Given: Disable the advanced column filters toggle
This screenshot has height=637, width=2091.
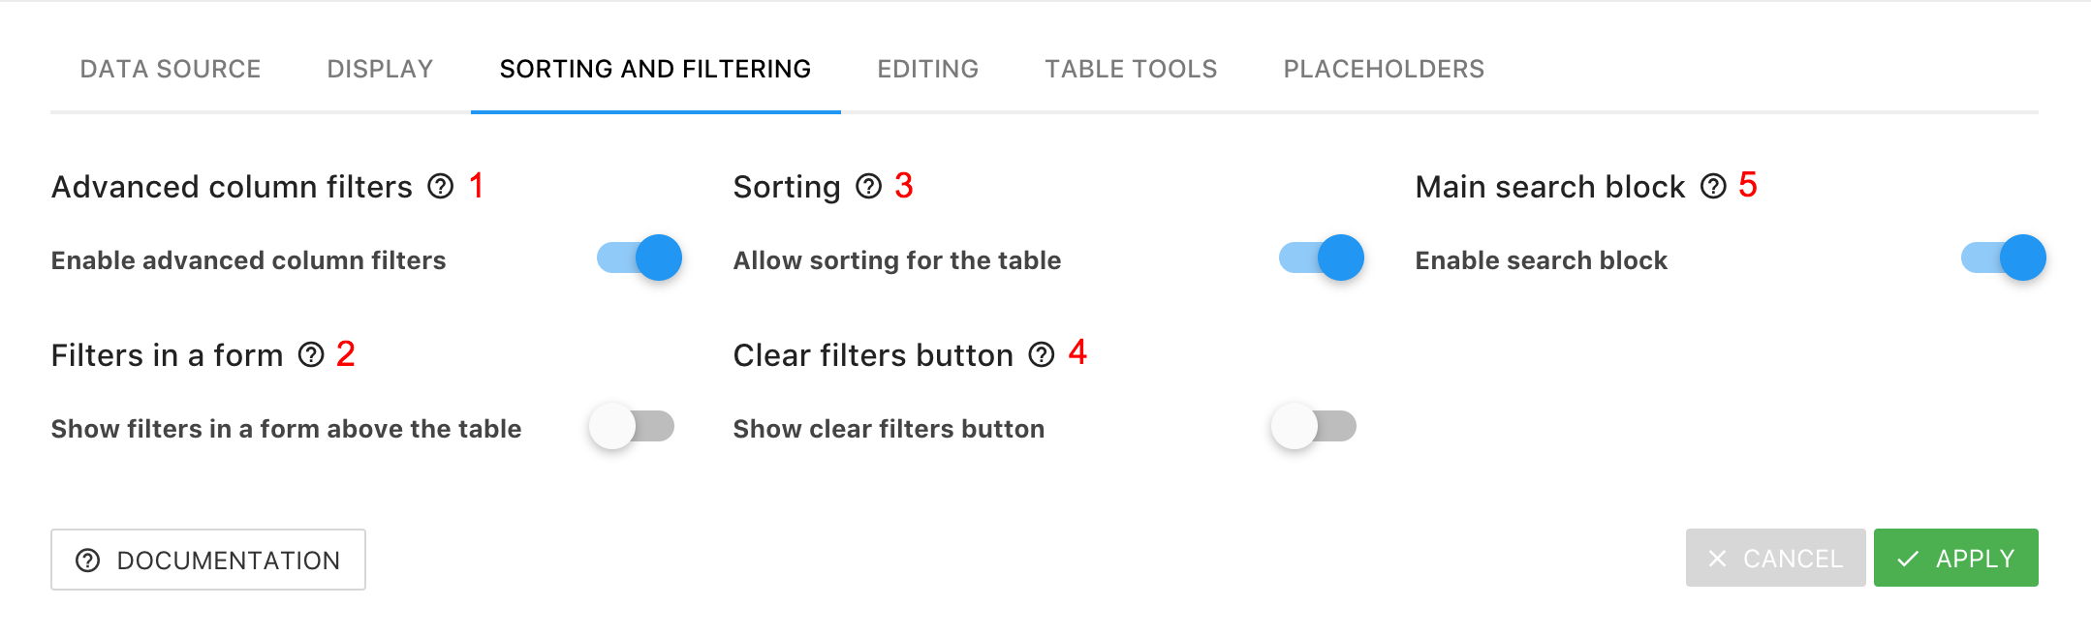Looking at the screenshot, I should click(640, 258).
